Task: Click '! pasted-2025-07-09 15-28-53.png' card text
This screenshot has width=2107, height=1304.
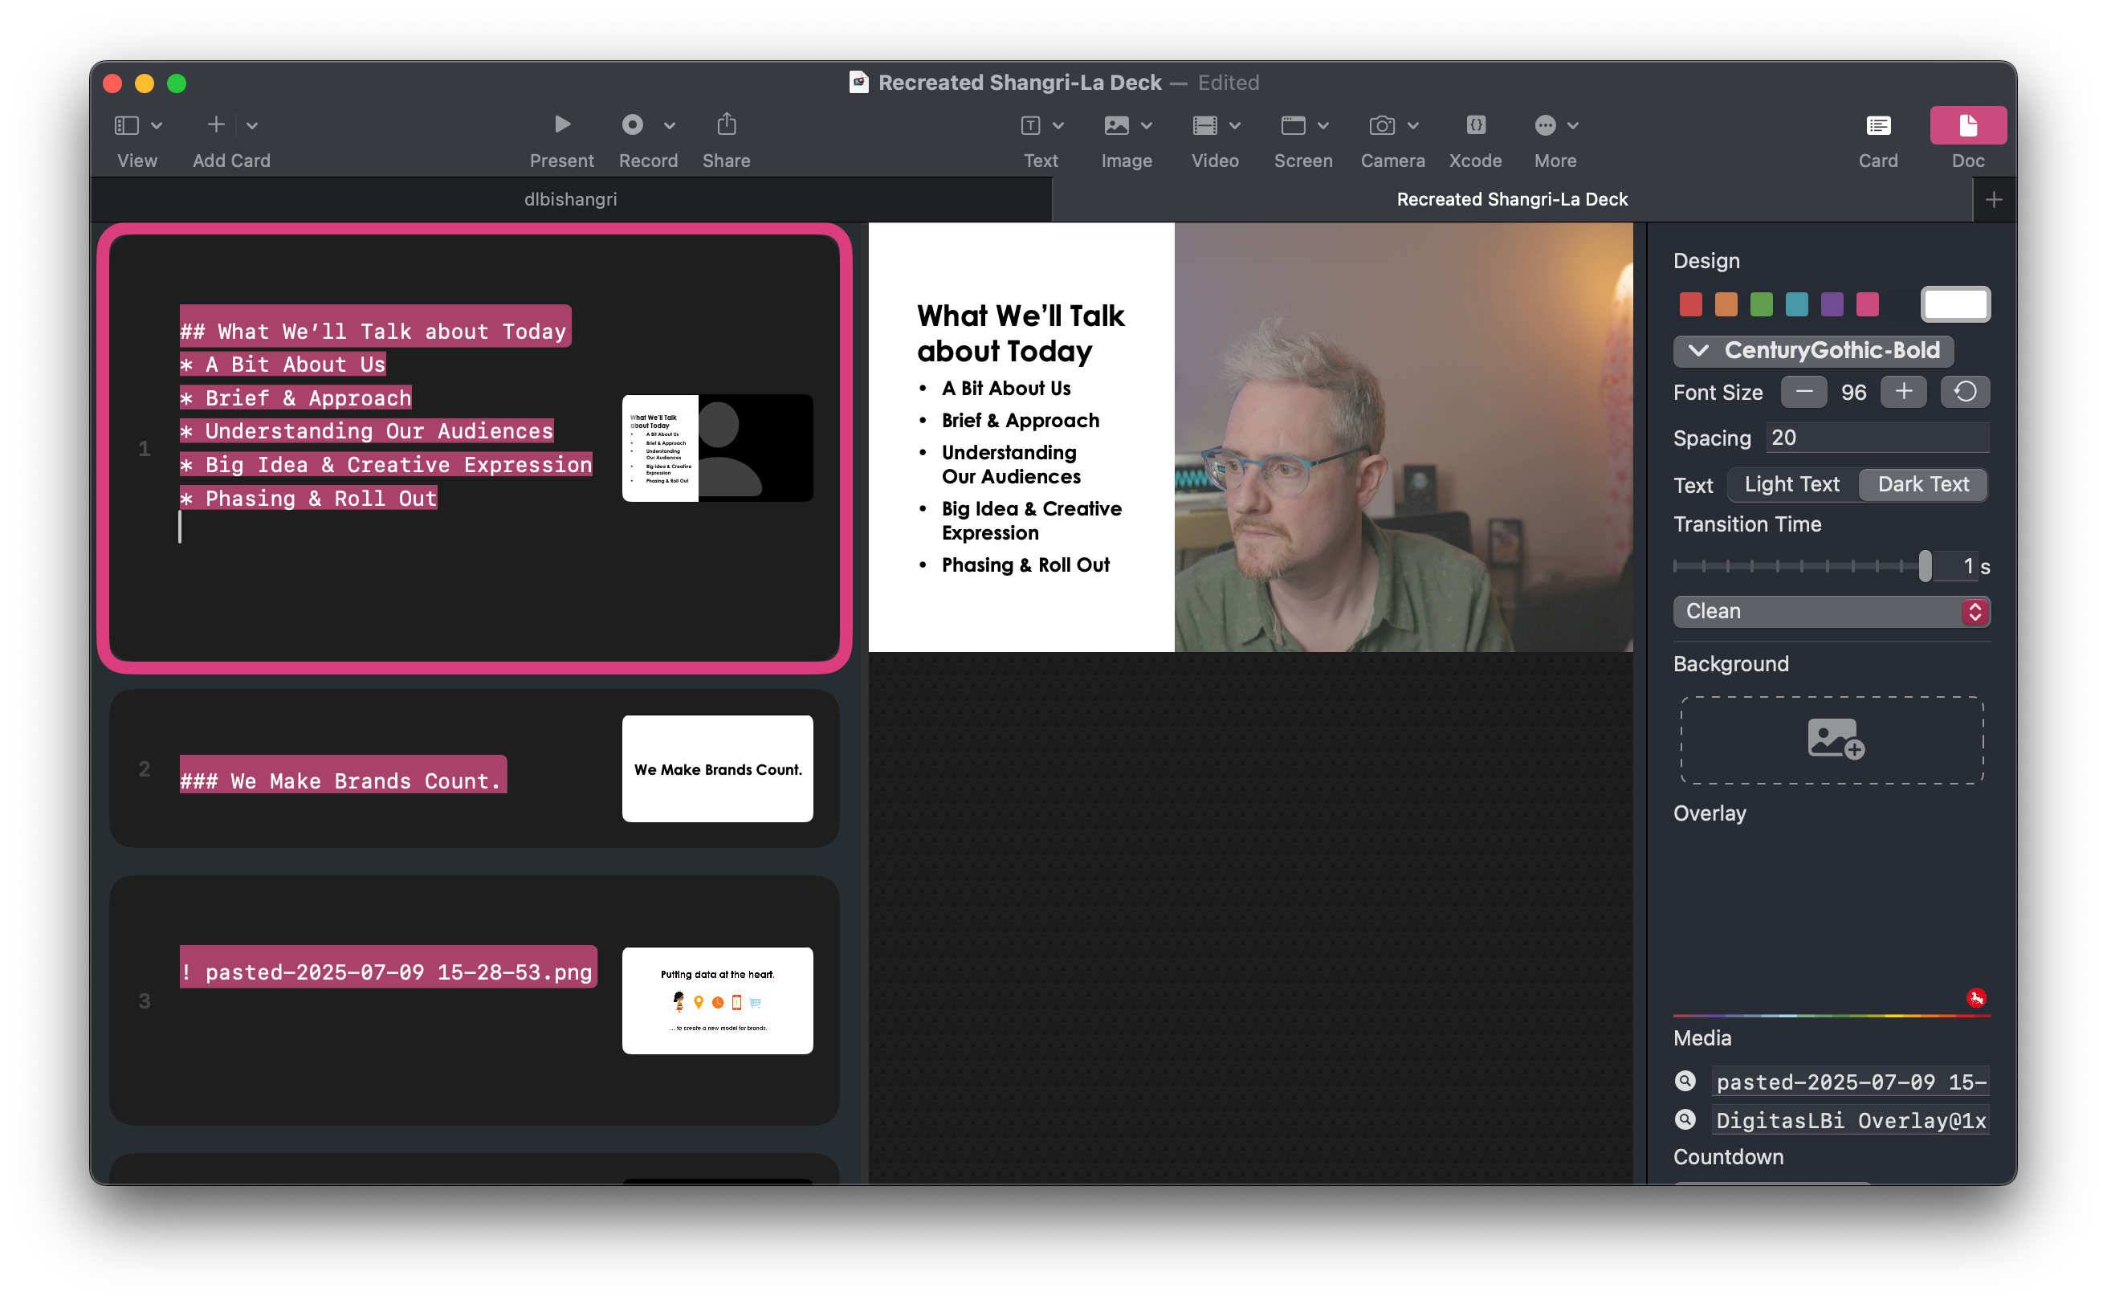Action: coord(388,972)
